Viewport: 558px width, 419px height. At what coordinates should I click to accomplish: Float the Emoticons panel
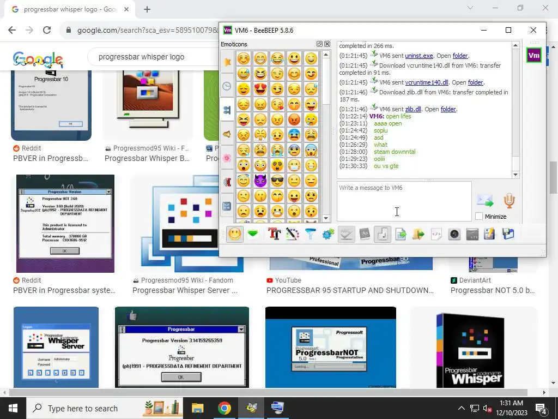click(x=319, y=44)
